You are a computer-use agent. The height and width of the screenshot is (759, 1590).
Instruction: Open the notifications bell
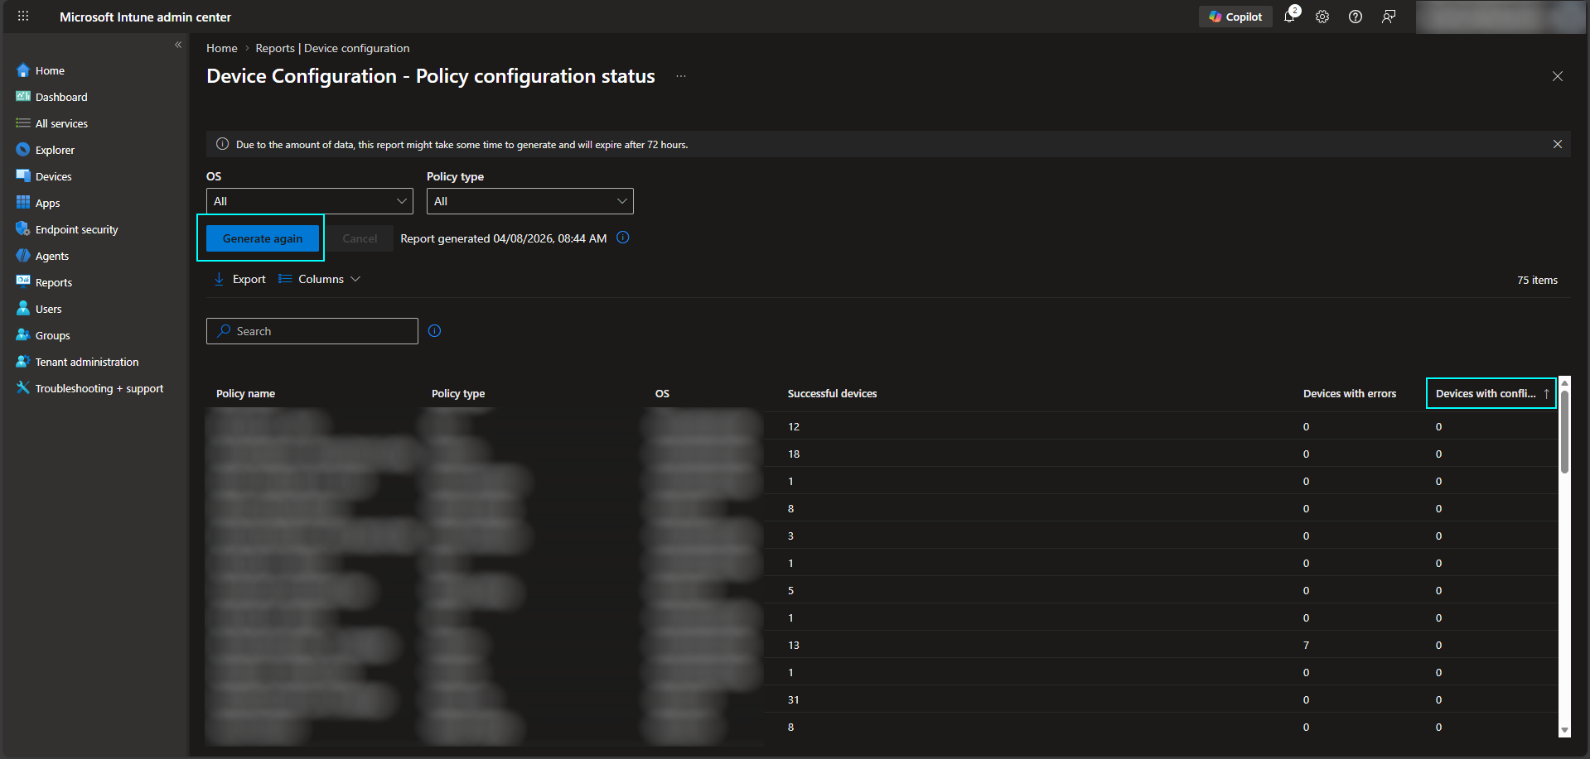coord(1290,17)
